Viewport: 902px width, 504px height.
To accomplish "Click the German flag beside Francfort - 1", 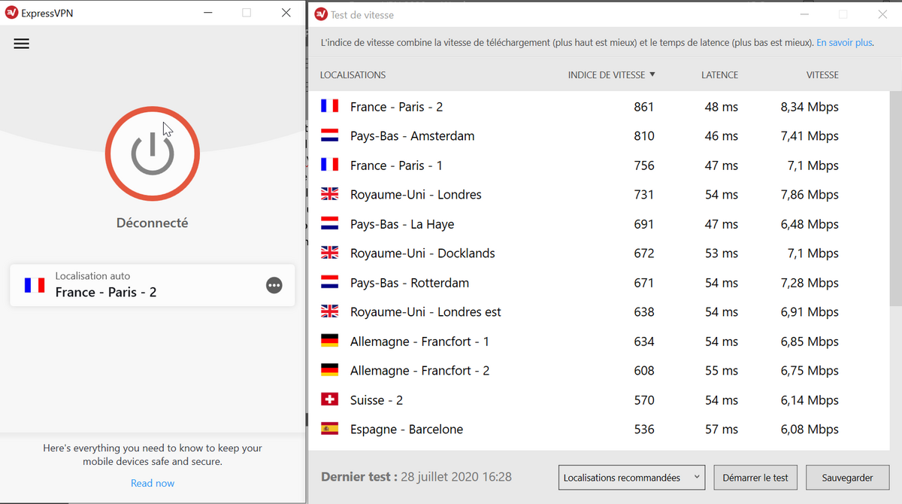I will (x=329, y=342).
